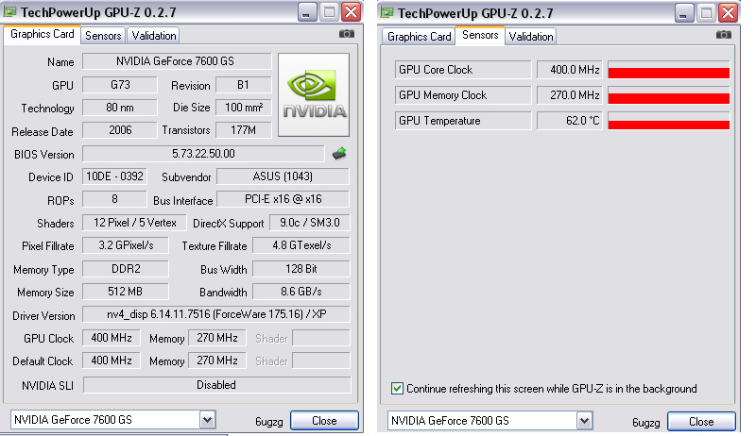This screenshot has height=436, width=756.
Task: Click the Revision value B1
Action: pyautogui.click(x=244, y=85)
